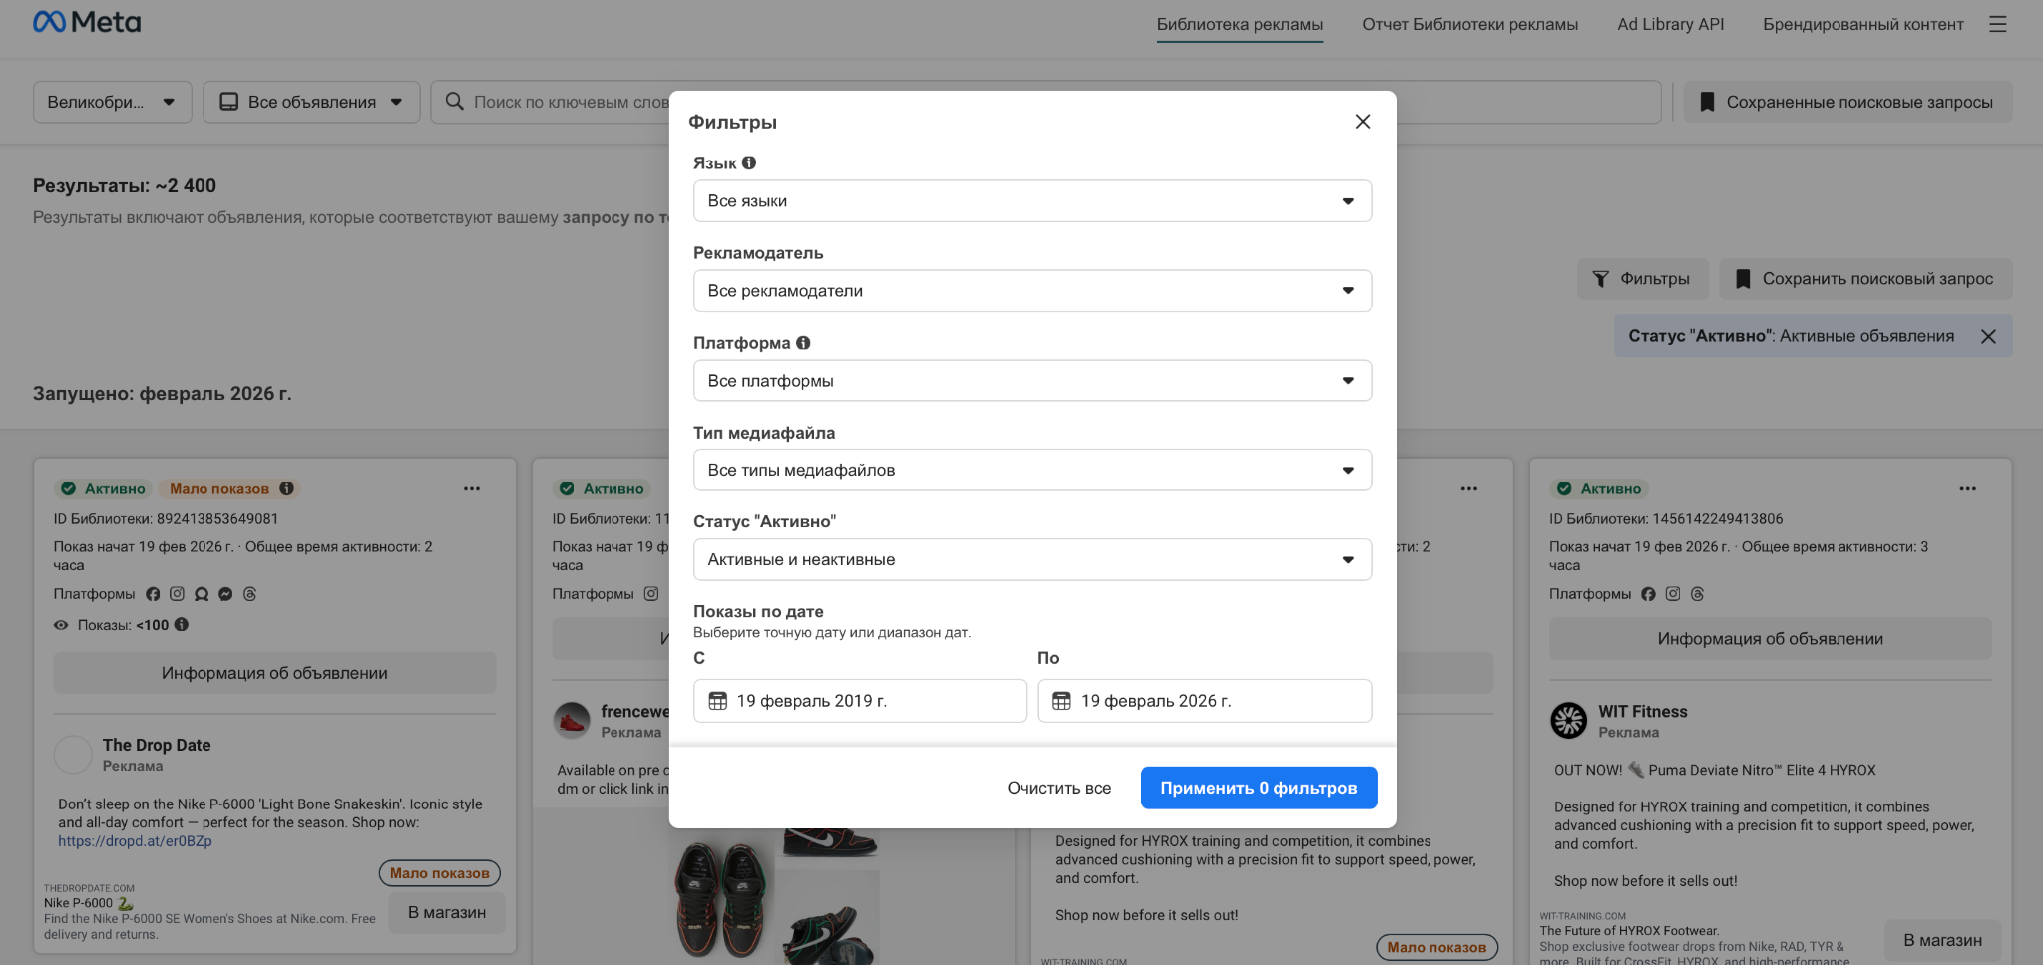This screenshot has width=2043, height=965.
Task: Click the calendar icon in the С date field
Action: point(717,701)
